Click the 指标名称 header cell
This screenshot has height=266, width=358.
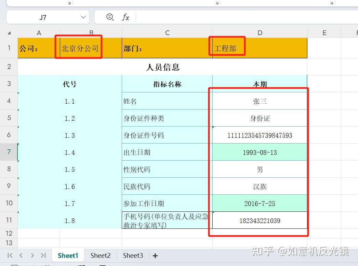click(x=167, y=84)
